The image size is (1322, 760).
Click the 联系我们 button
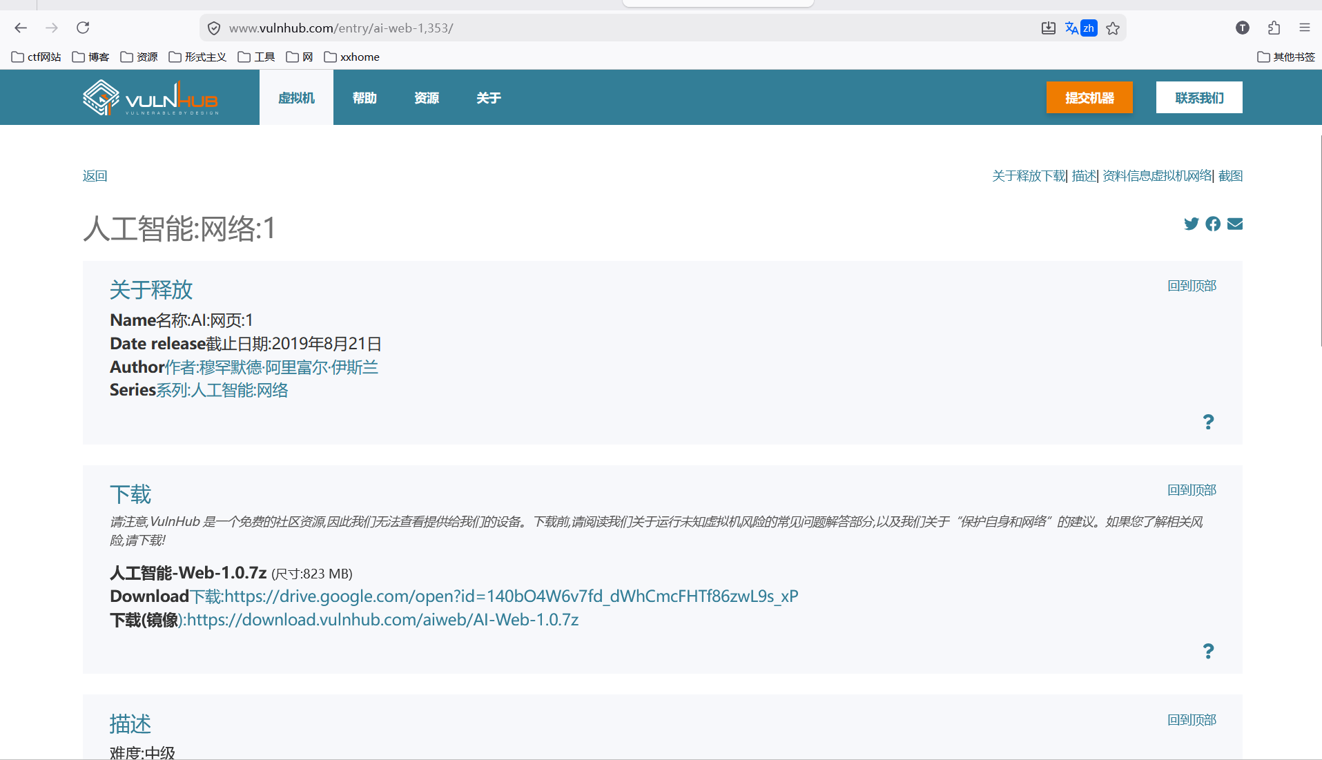1199,97
